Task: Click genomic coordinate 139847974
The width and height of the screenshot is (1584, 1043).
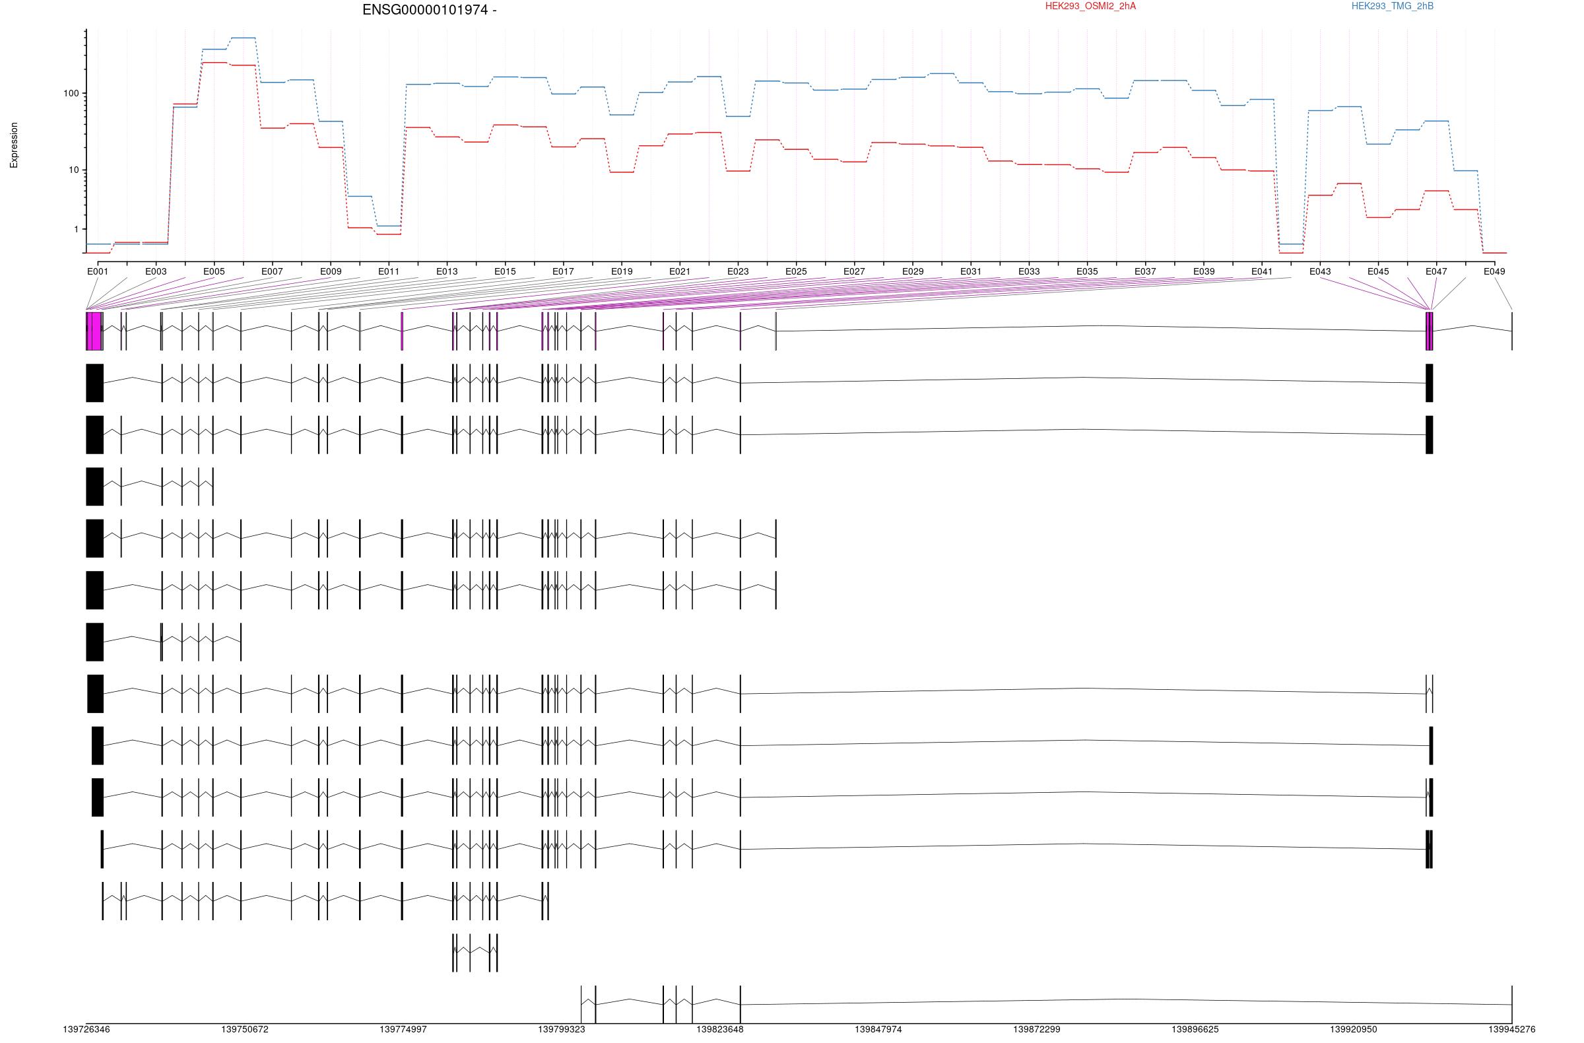Action: (x=878, y=1029)
